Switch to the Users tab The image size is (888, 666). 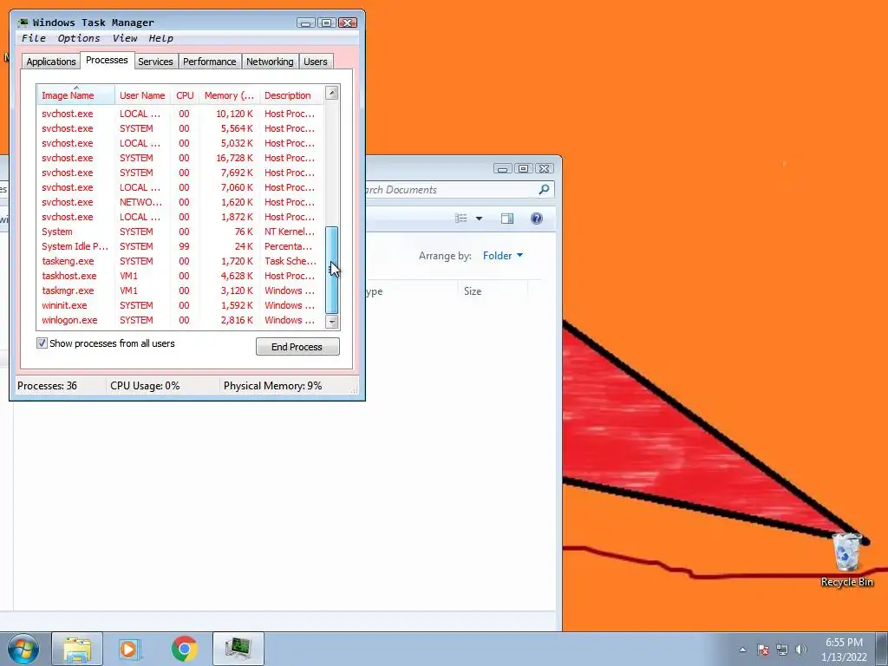[x=316, y=62]
